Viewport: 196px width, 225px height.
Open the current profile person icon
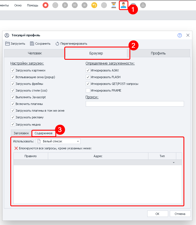click(x=123, y=5)
